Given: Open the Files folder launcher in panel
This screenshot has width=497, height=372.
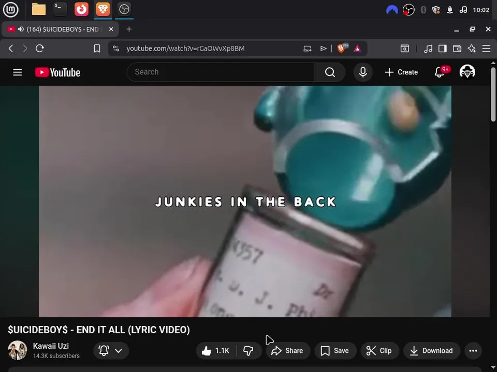Looking at the screenshot, I should [39, 9].
